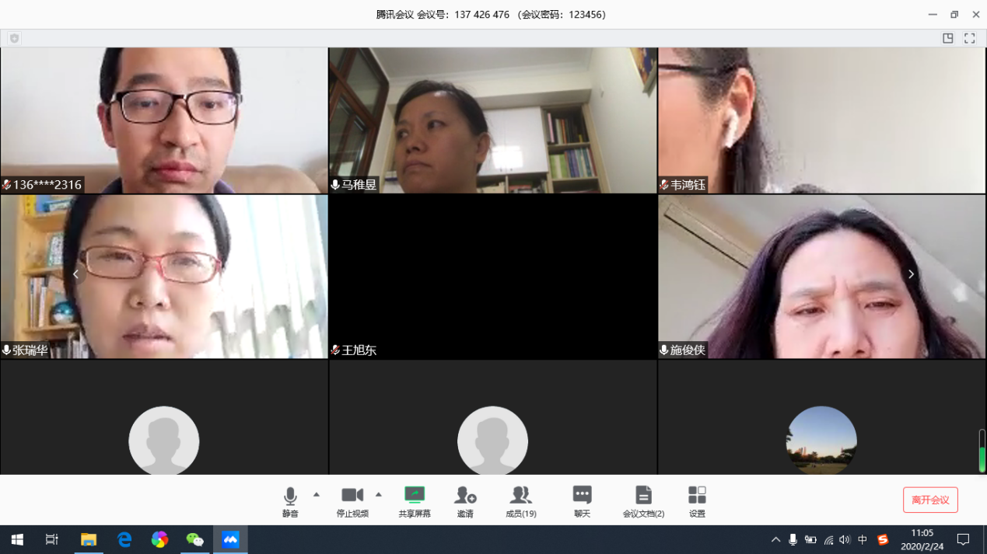Enter full screen mode
This screenshot has width=987, height=554.
(969, 38)
